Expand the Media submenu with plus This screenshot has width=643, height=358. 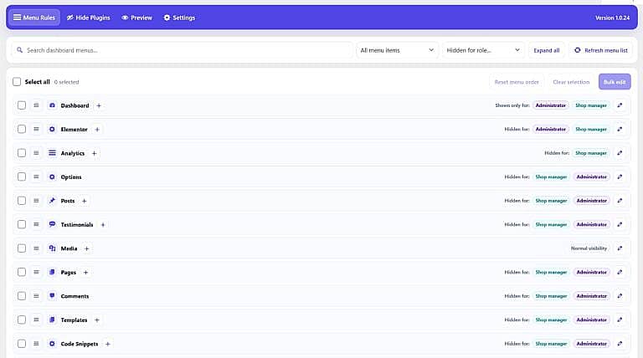[86, 248]
